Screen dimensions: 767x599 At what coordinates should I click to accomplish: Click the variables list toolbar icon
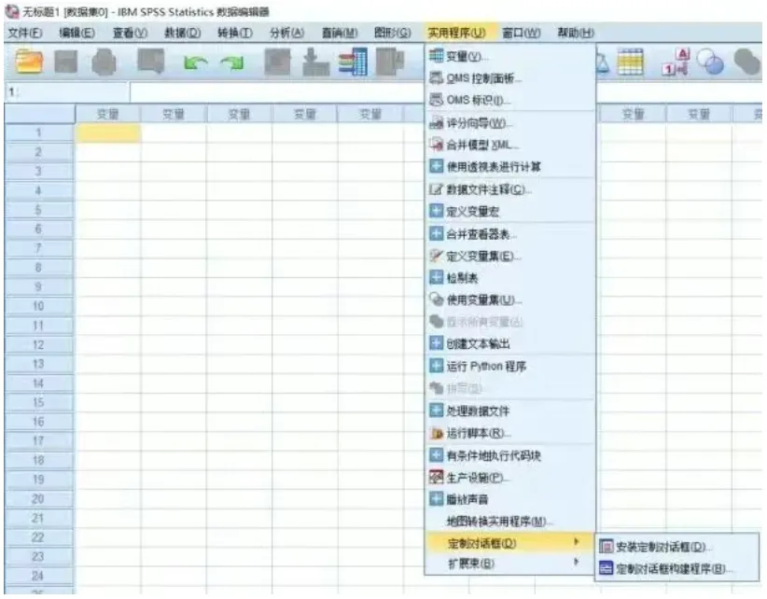pos(353,63)
